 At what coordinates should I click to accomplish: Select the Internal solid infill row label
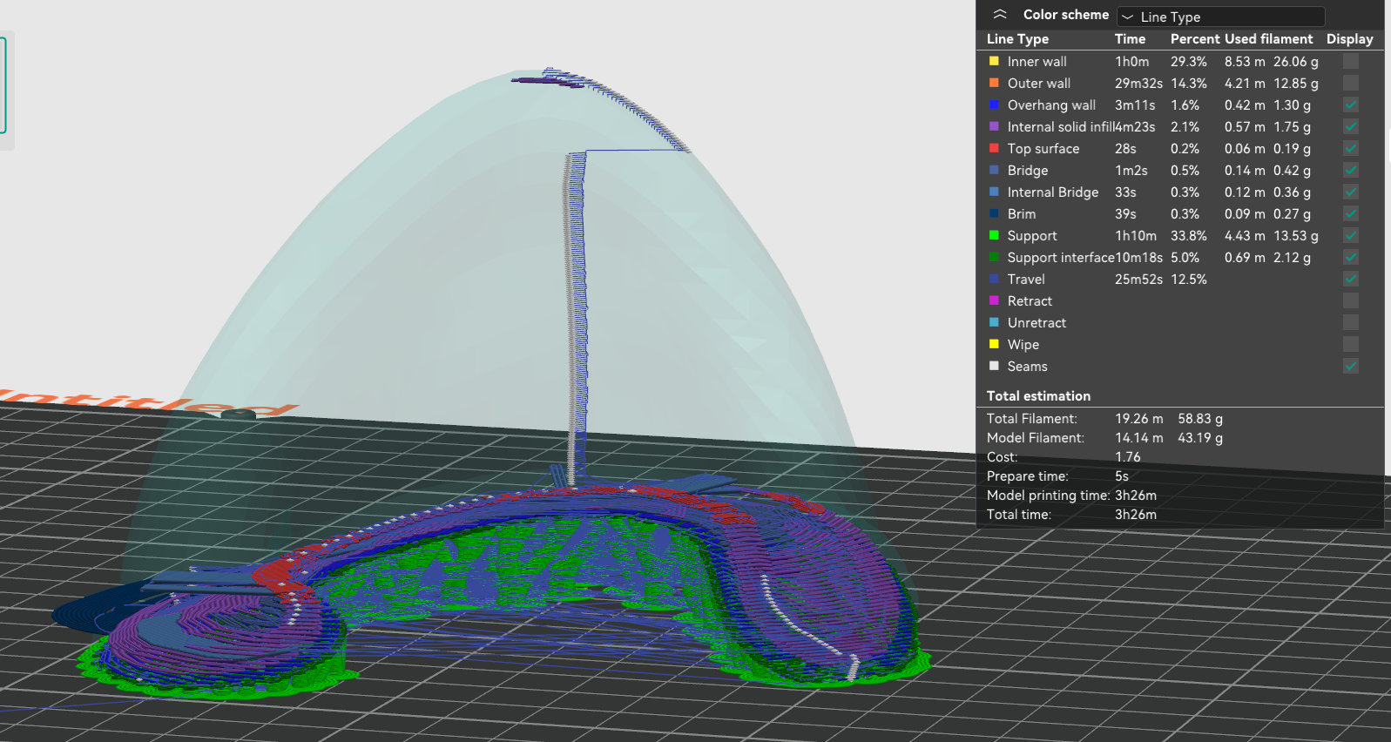[x=1060, y=127]
